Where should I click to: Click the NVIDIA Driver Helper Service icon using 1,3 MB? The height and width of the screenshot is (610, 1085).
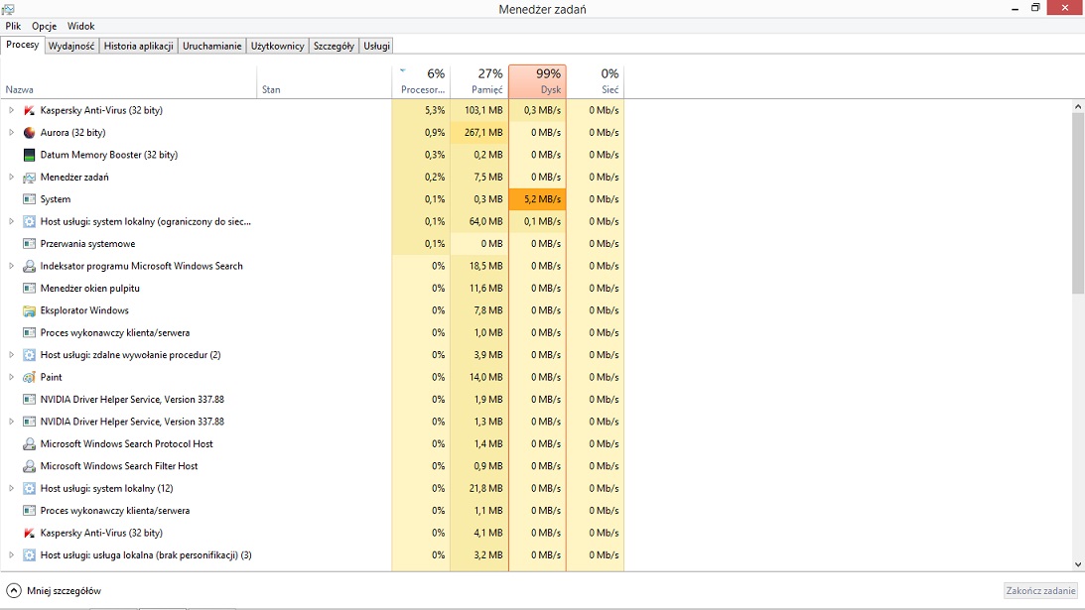click(x=29, y=422)
